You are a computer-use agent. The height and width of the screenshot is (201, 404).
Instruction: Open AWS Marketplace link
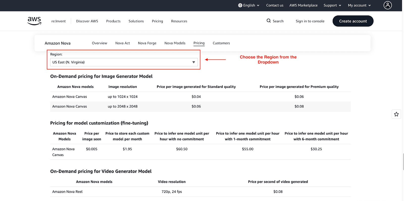coord(304,5)
